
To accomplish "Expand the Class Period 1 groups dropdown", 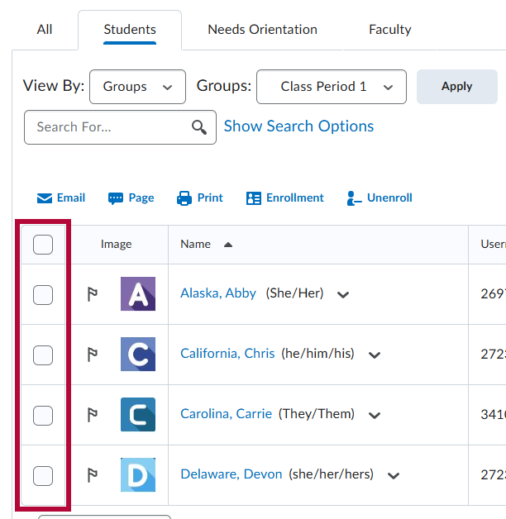I will coord(332,87).
